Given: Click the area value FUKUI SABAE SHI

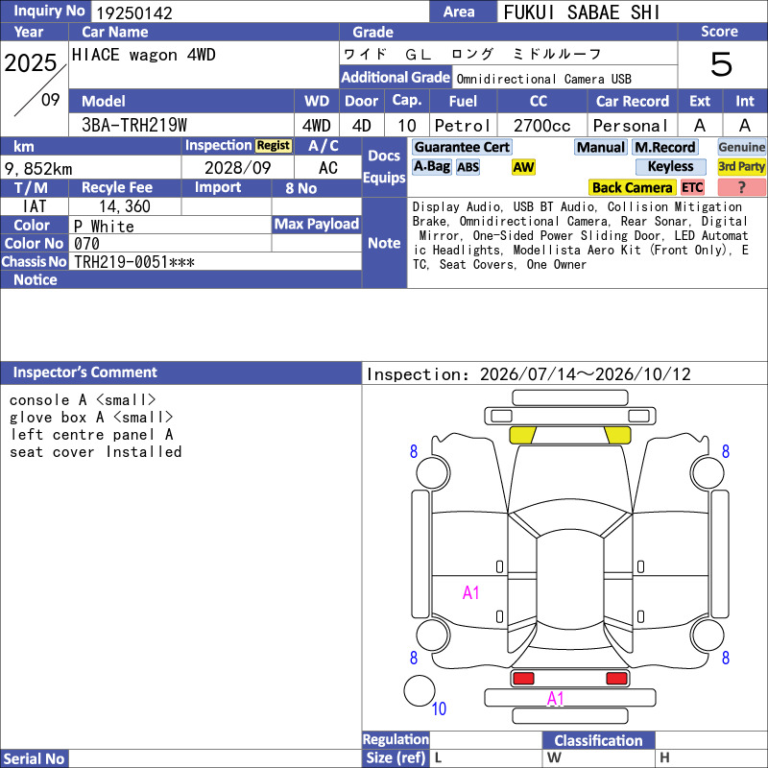Looking at the screenshot, I should pos(582,12).
